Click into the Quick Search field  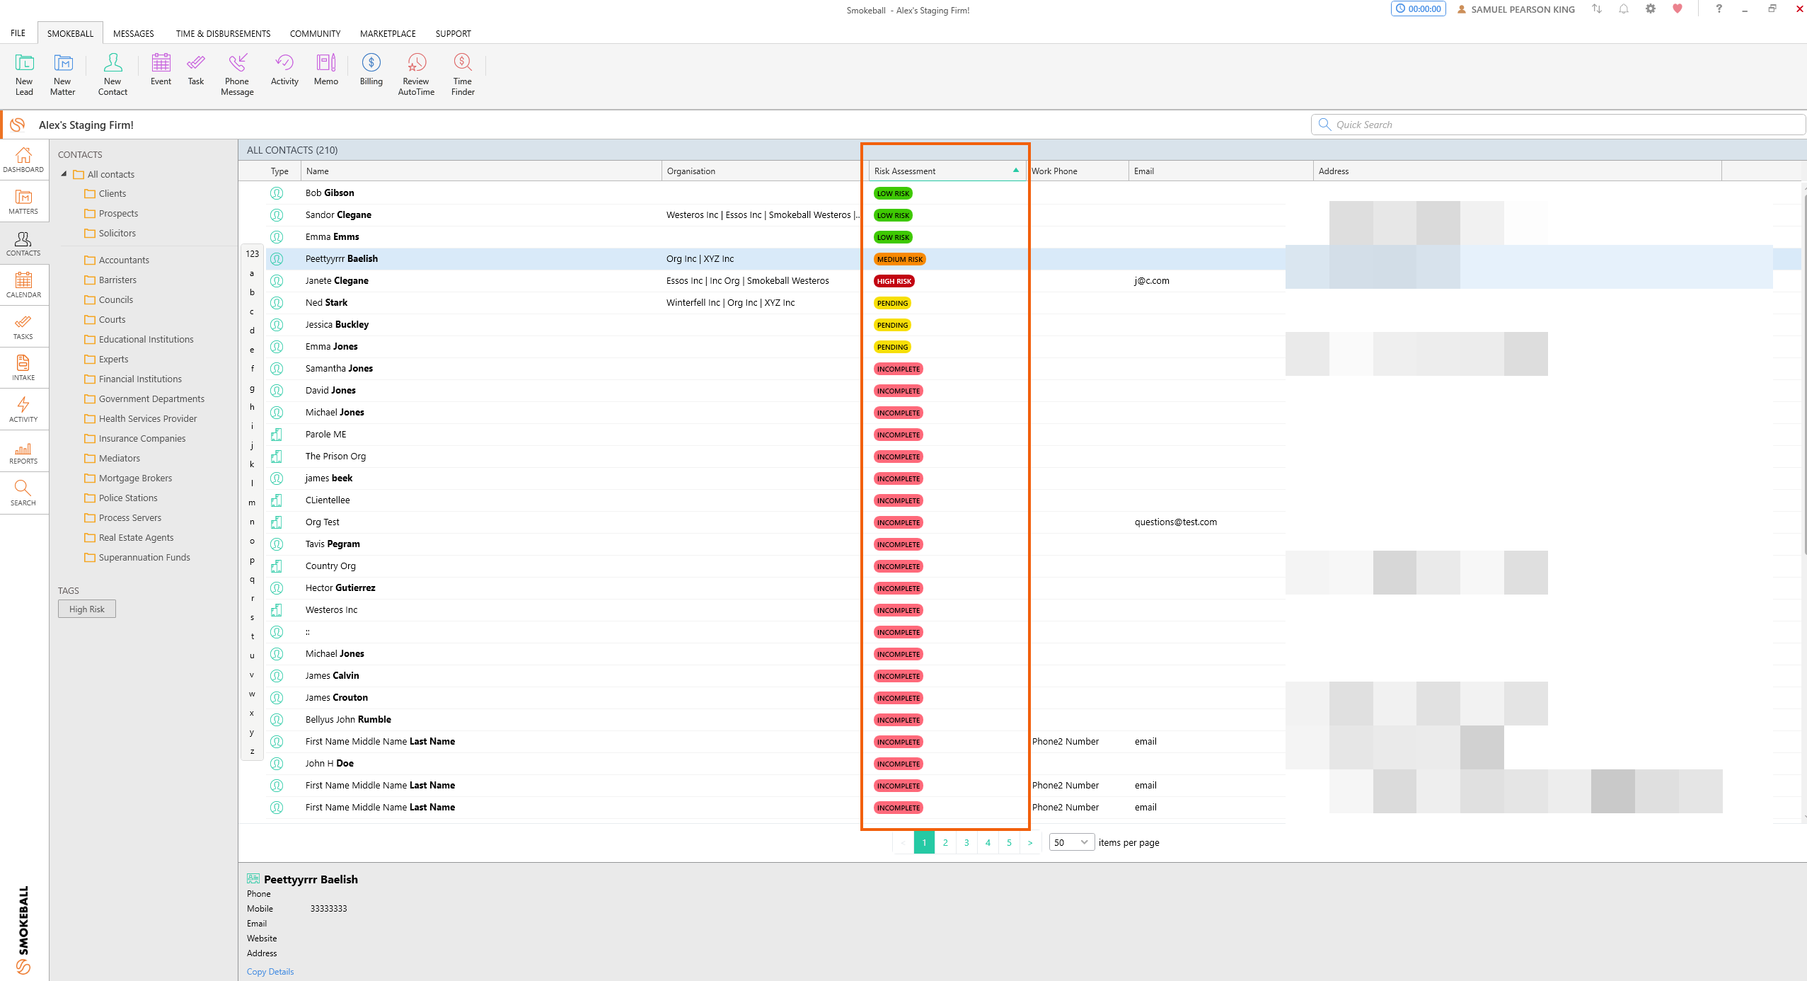(x=1557, y=125)
